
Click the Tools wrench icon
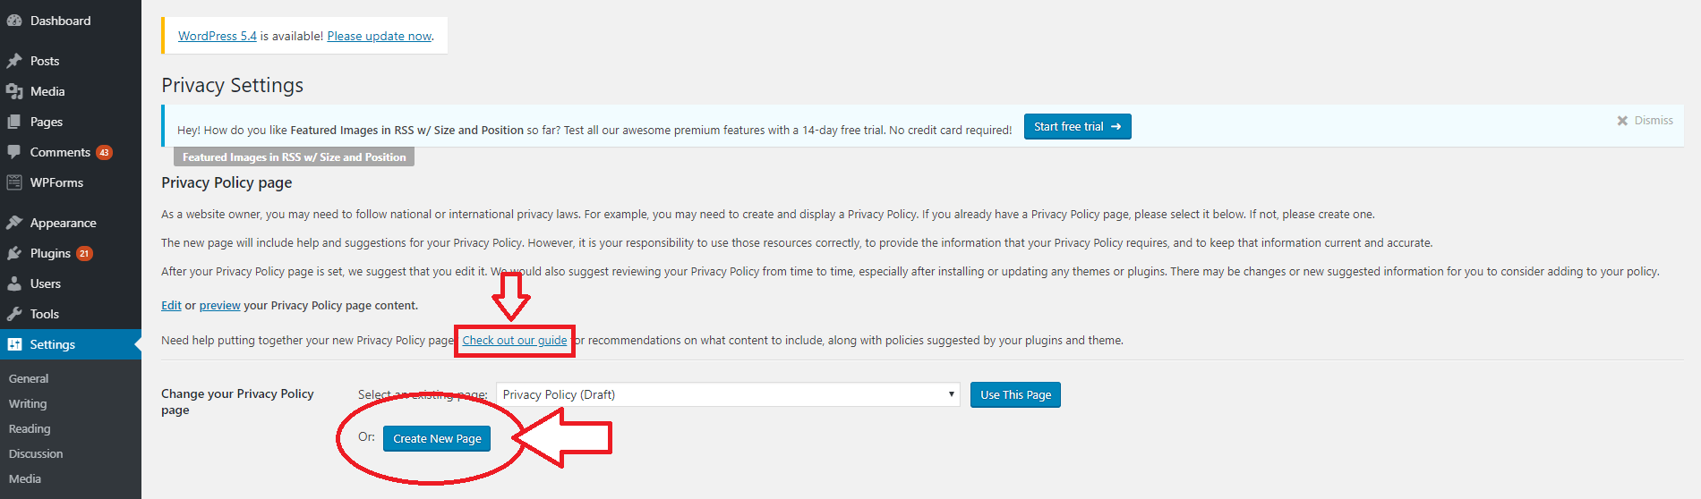pos(14,314)
